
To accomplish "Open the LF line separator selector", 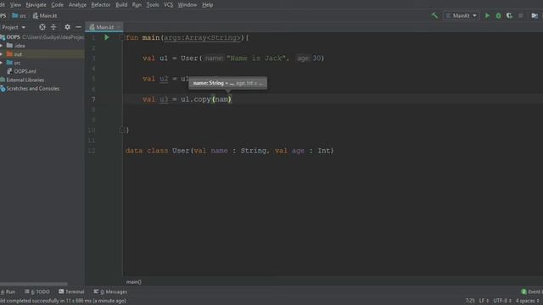I will coord(484,301).
